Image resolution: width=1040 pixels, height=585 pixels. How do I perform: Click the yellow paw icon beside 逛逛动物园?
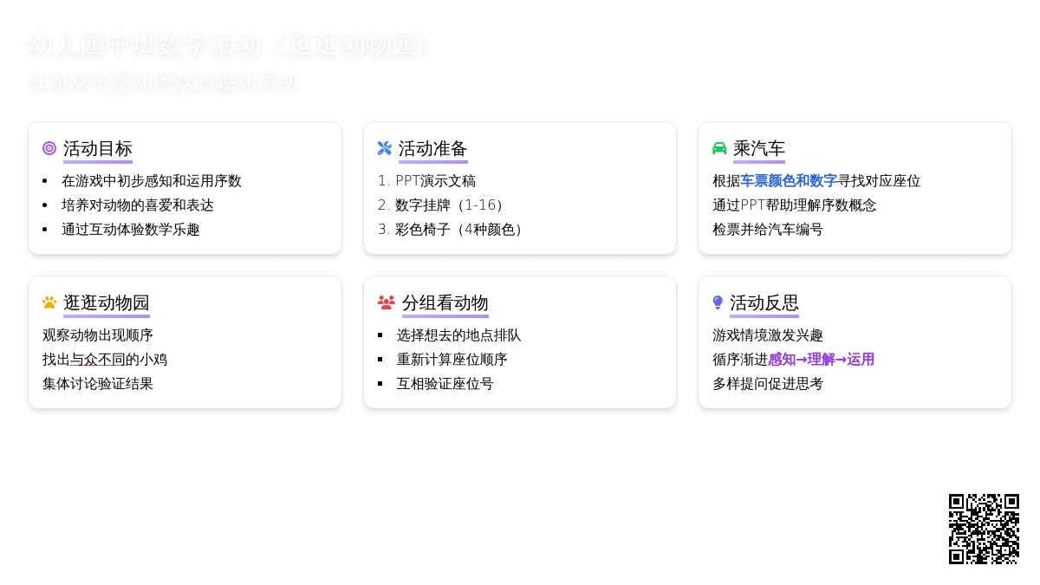(49, 302)
